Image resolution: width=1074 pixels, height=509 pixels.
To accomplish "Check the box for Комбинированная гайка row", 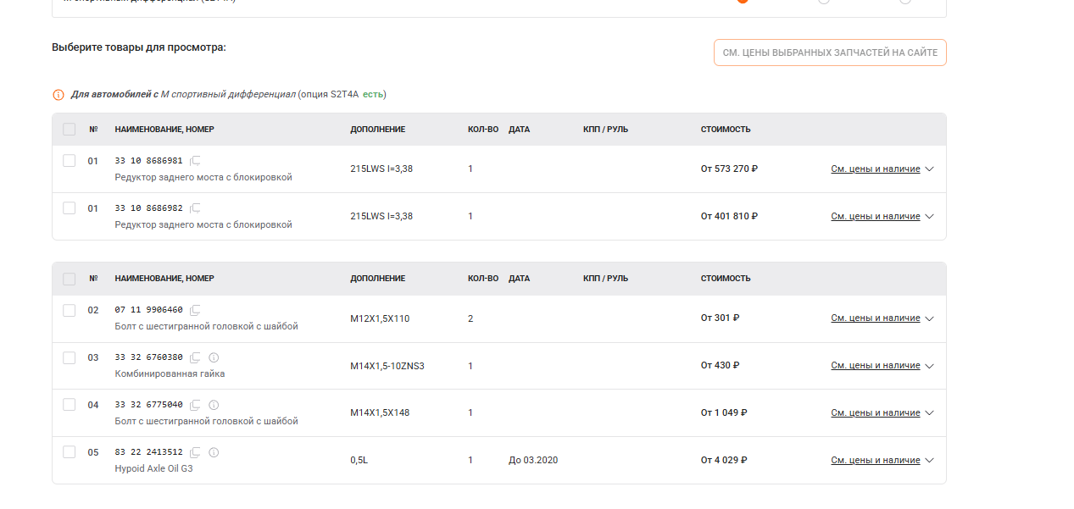I will [70, 357].
